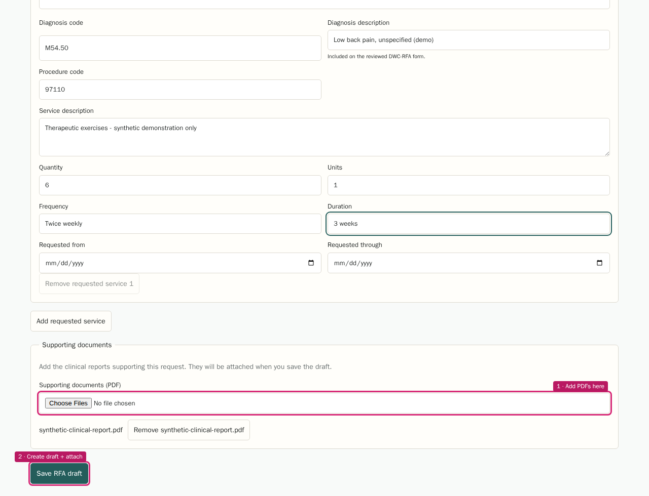
Task: Save RFA draft
Action: (x=59, y=474)
